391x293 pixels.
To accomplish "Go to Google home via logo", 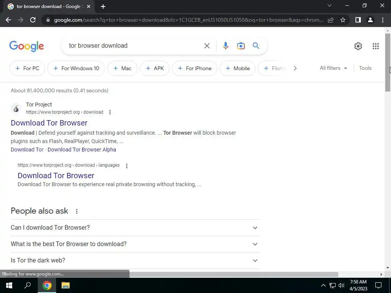I will (26, 46).
